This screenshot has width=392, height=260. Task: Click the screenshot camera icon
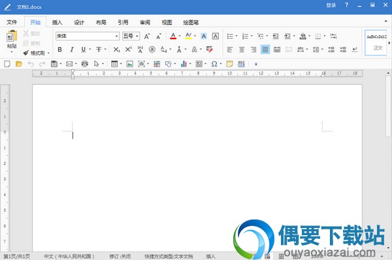click(142, 64)
